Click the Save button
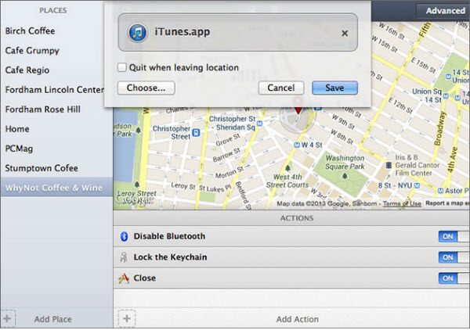This screenshot has width=470, height=330. pos(334,88)
